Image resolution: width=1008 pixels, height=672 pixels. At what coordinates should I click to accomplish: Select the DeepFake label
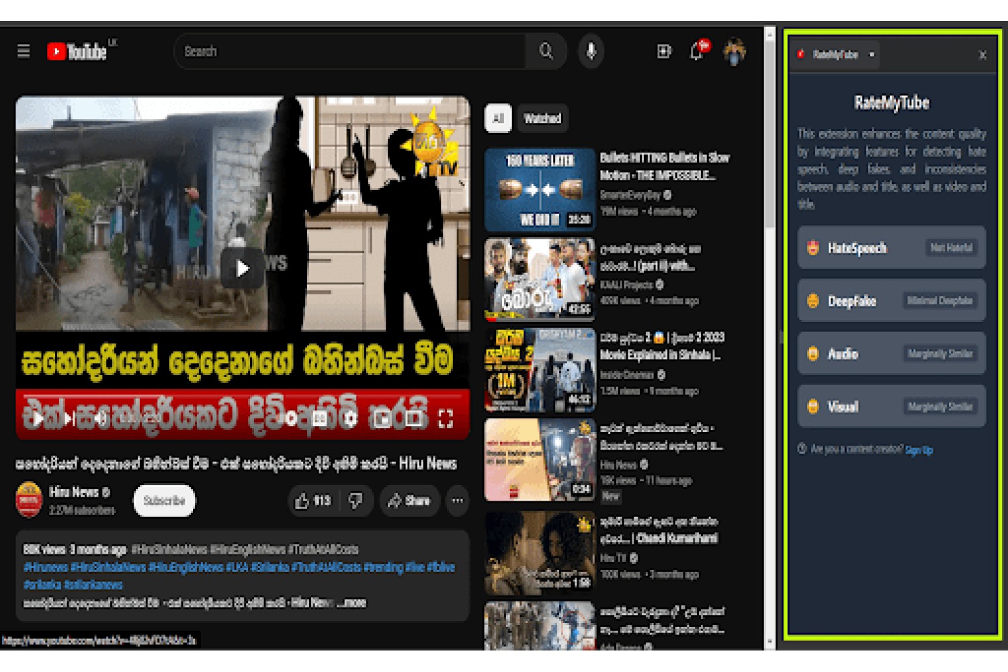851,301
